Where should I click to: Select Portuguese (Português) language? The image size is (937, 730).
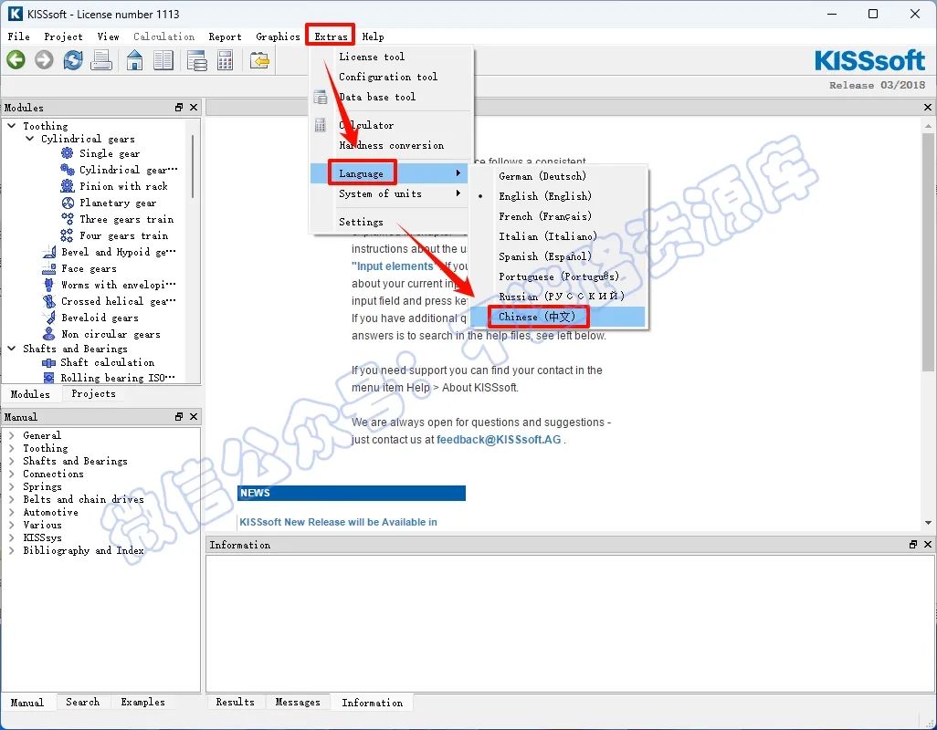(558, 276)
